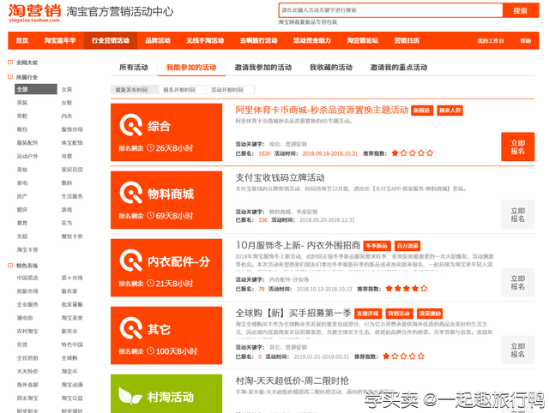Screen dimensions: 549x413
Task: Open 我的工作台 in the nav bar
Action: (491, 41)
